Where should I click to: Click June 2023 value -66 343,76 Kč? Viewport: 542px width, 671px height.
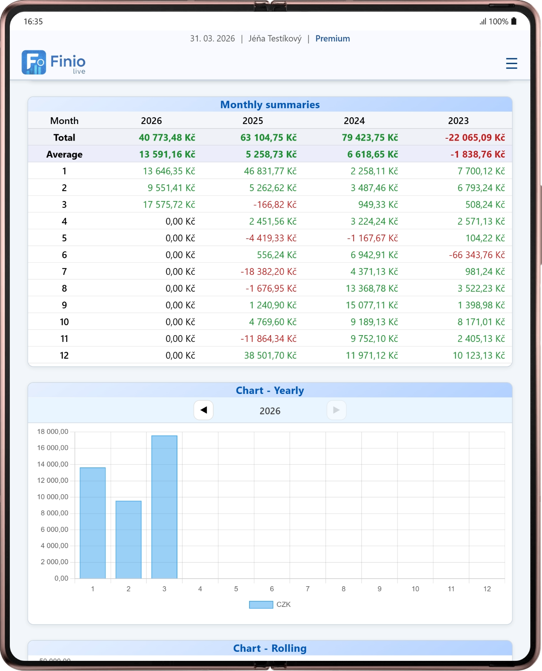(476, 255)
